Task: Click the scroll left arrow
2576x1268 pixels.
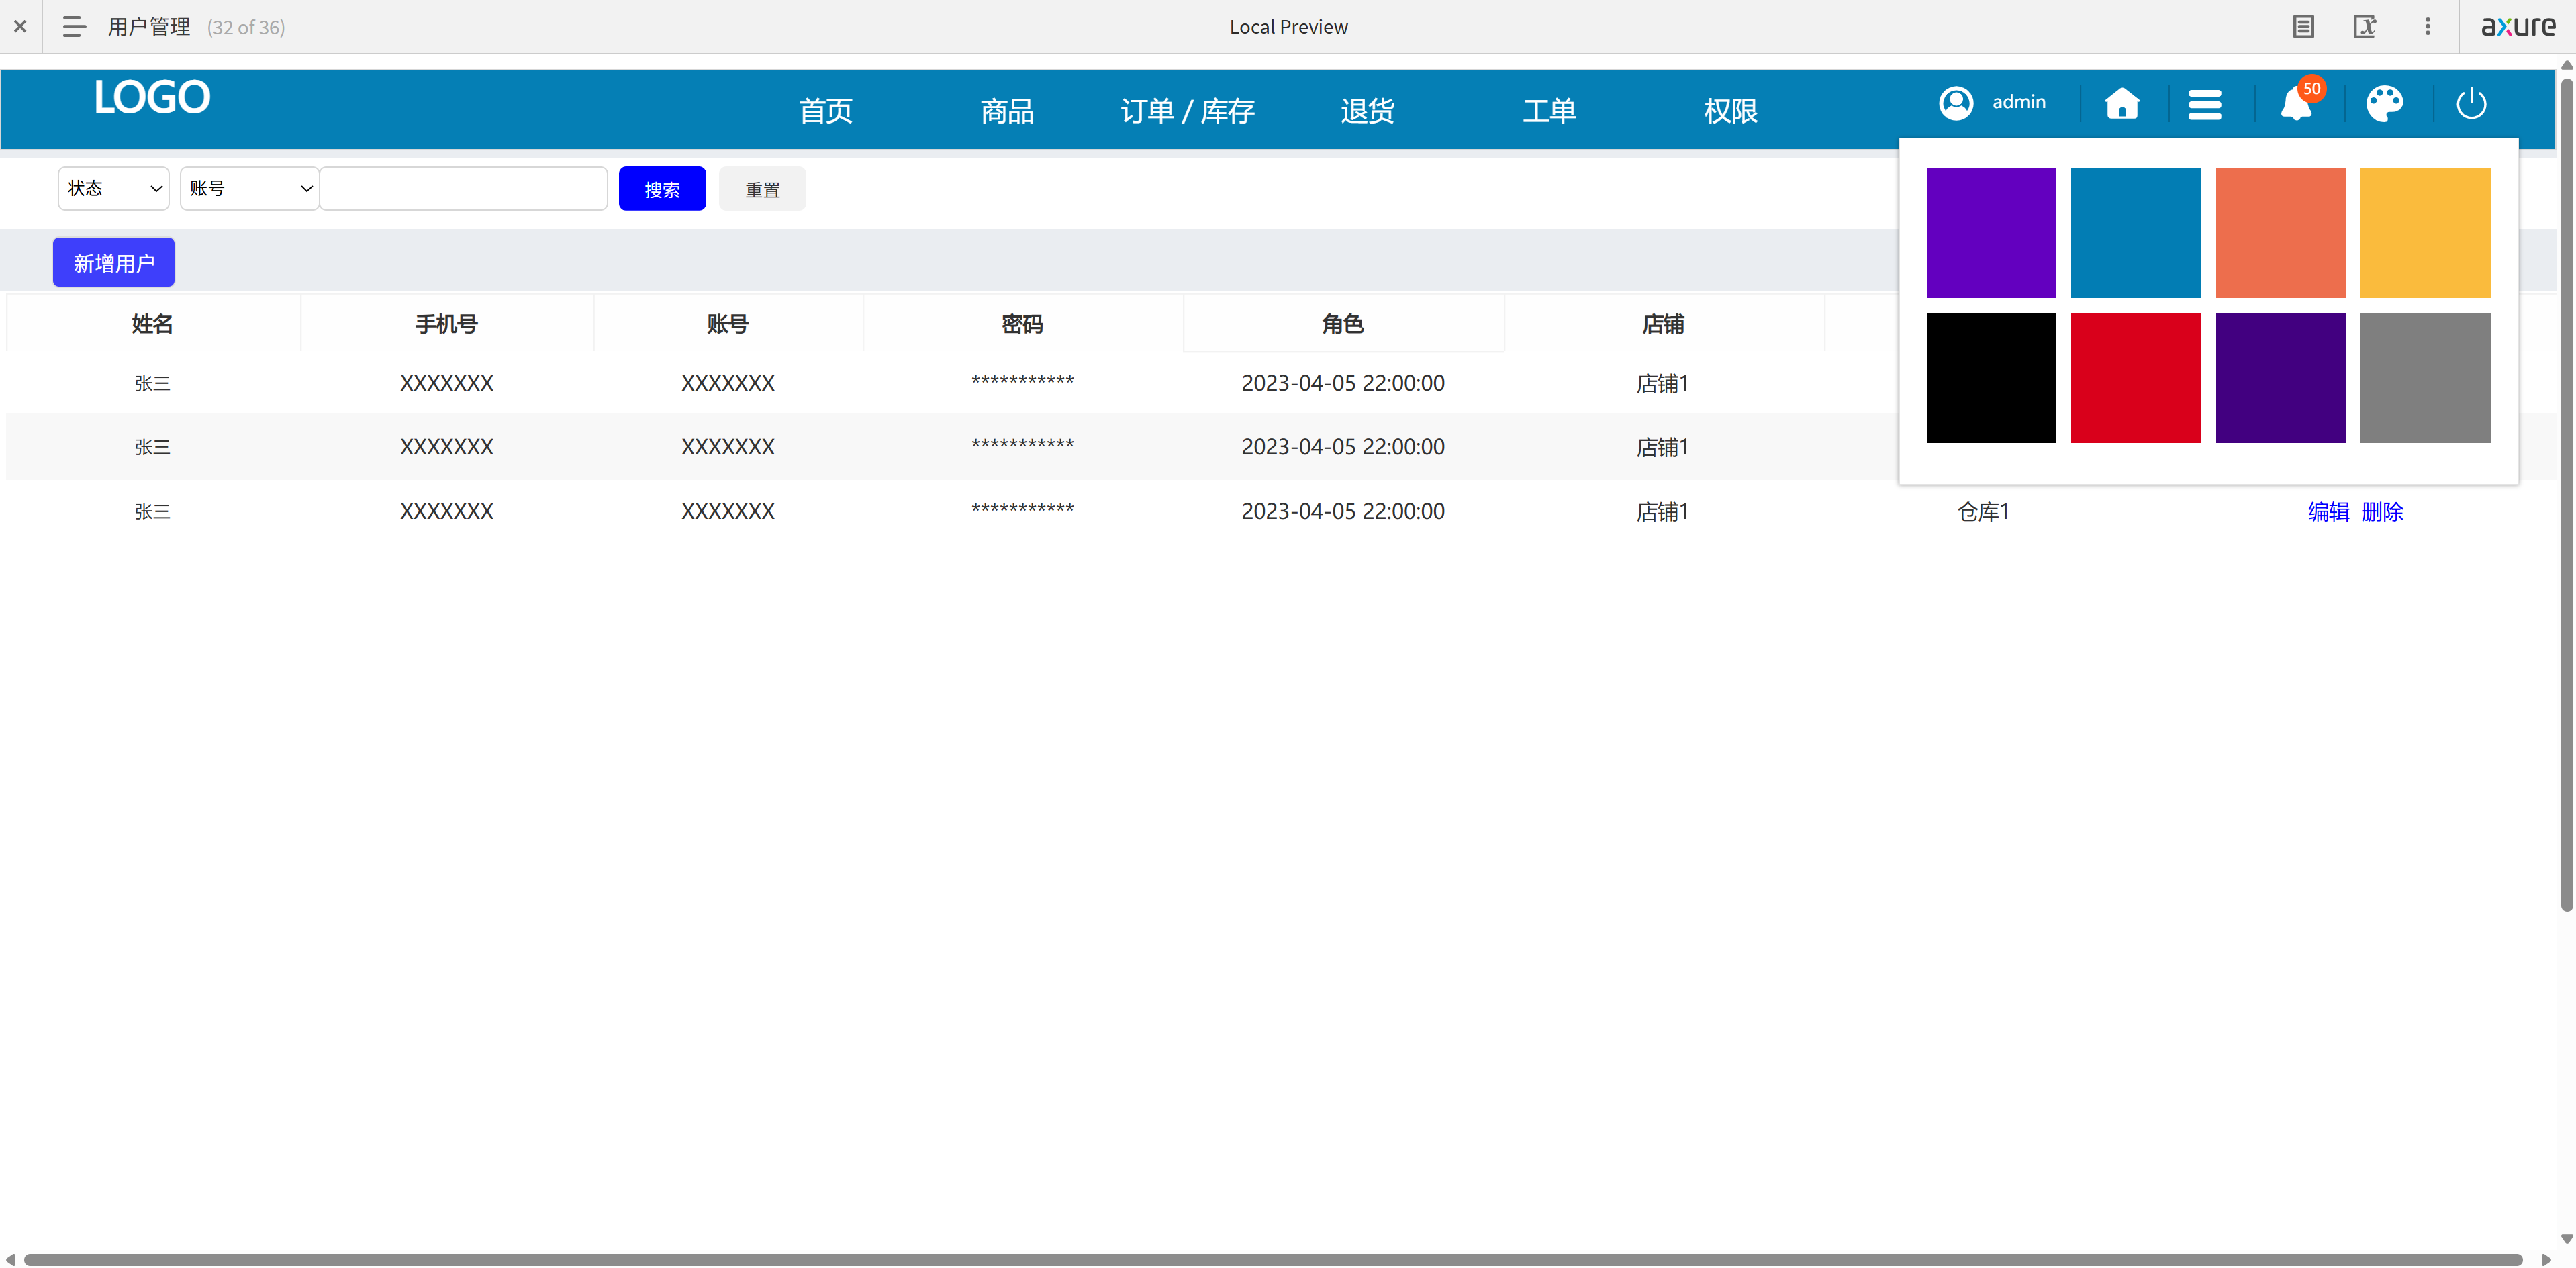Action: pyautogui.click(x=10, y=1259)
